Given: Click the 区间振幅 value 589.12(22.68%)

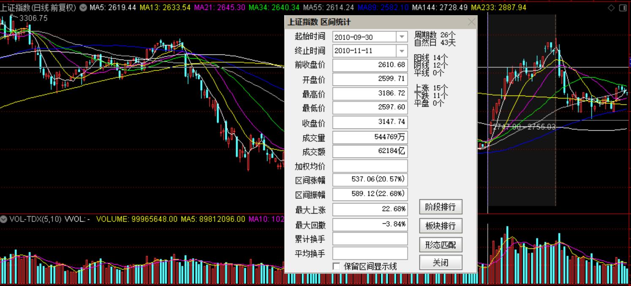Looking at the screenshot, I should (370, 194).
